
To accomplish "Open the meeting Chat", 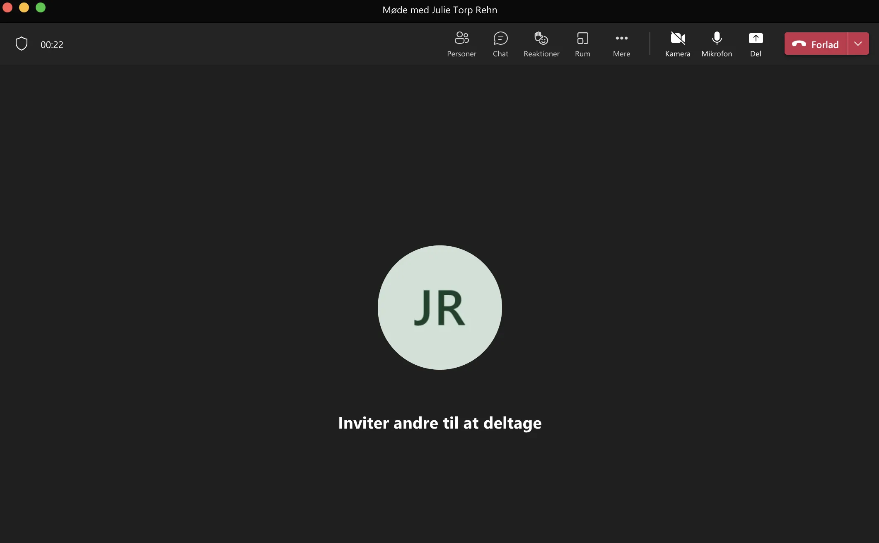I will pos(500,44).
